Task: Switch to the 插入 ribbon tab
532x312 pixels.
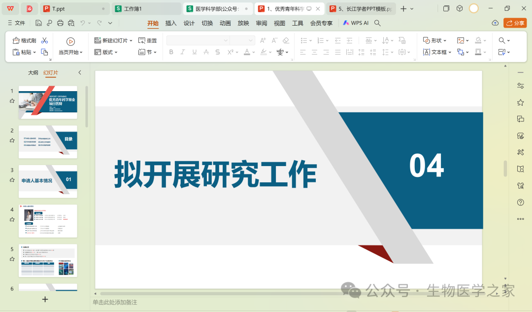Action: [171, 23]
